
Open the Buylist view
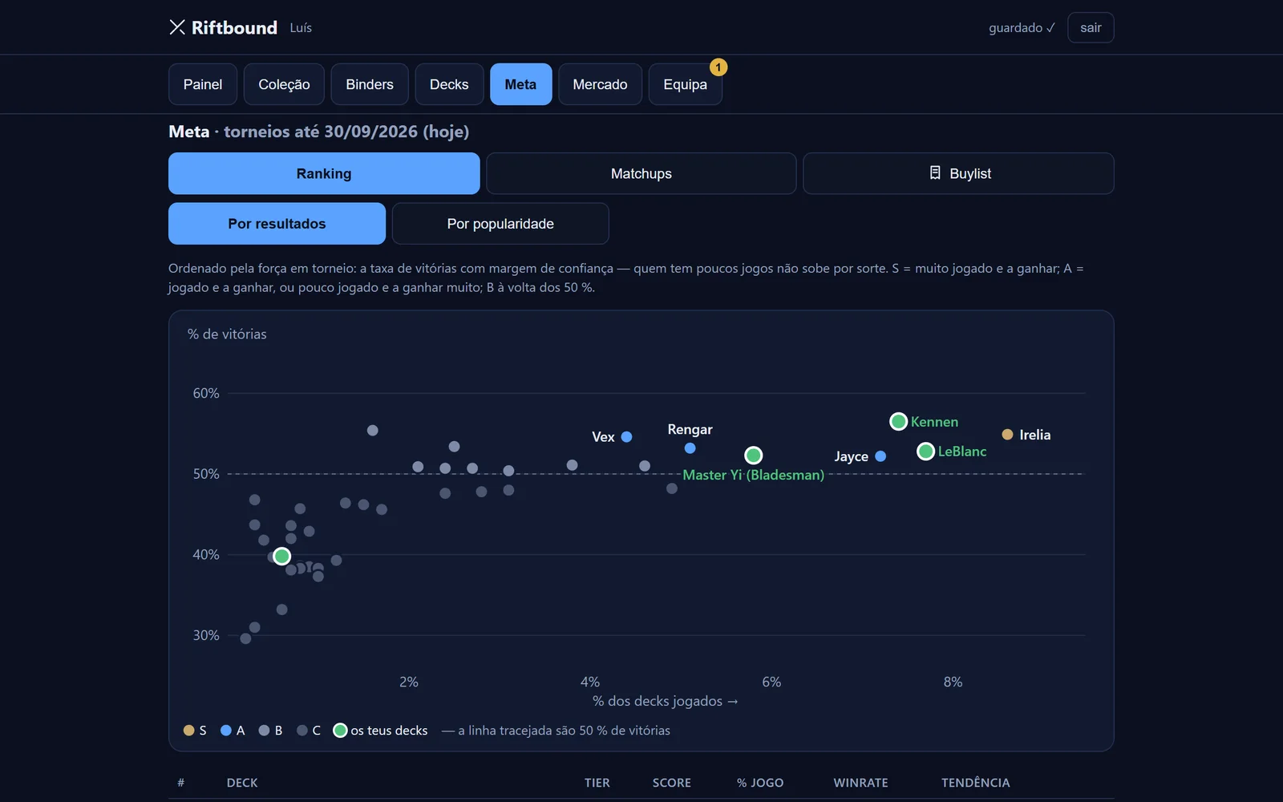[958, 173]
